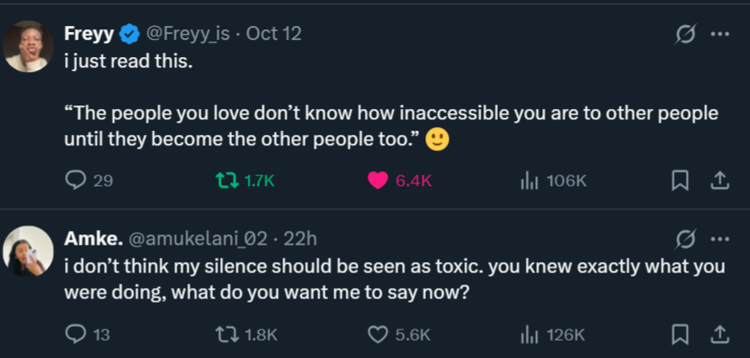The width and height of the screenshot is (750, 358).
Task: Open Grok icon on Amke's tweet
Action: (686, 239)
